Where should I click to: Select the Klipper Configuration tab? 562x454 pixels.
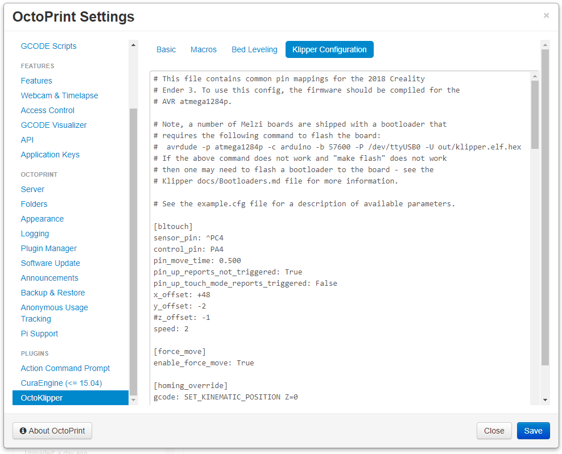(329, 49)
